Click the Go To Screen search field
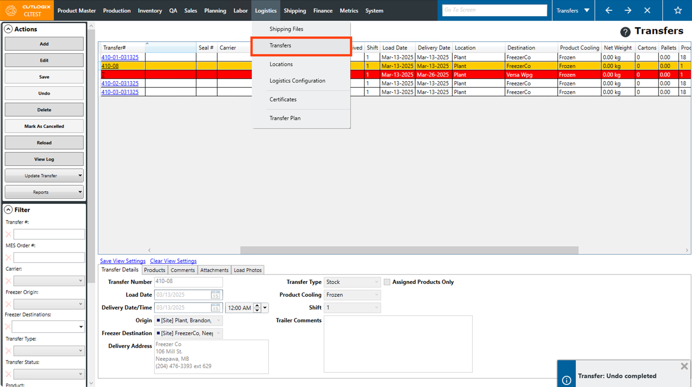 point(494,10)
